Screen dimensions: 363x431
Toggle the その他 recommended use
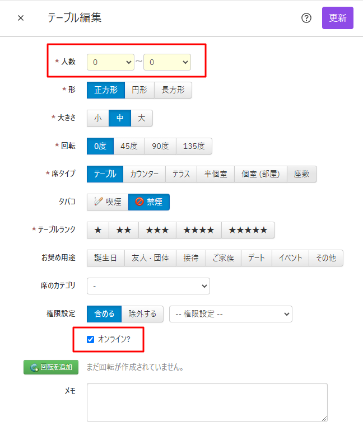326,259
